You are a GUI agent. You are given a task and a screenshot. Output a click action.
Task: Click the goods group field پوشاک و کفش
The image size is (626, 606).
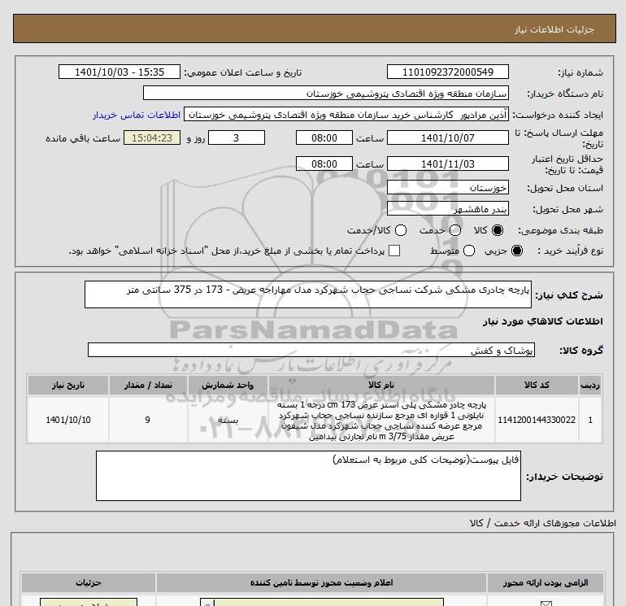click(311, 350)
